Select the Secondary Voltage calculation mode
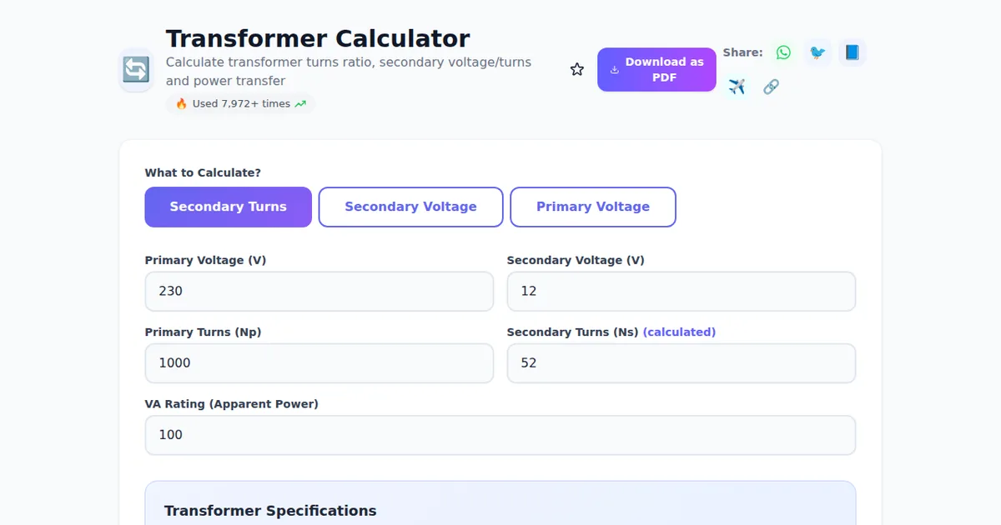 (x=410, y=207)
